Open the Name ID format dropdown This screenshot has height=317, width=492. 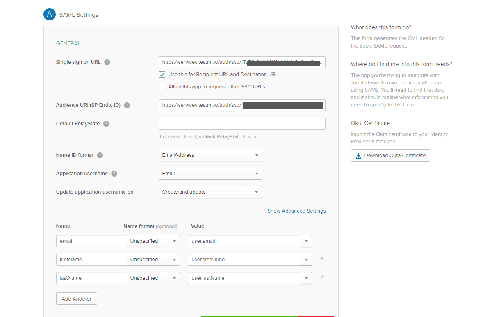tap(210, 155)
